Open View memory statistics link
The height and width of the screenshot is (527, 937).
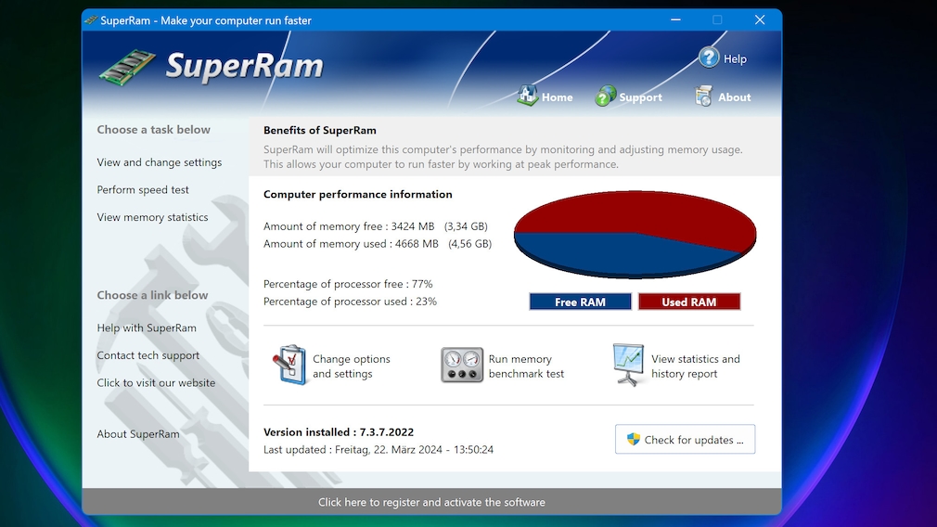click(x=152, y=217)
